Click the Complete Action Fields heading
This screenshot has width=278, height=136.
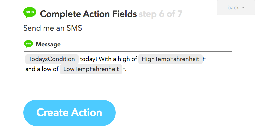88,14
